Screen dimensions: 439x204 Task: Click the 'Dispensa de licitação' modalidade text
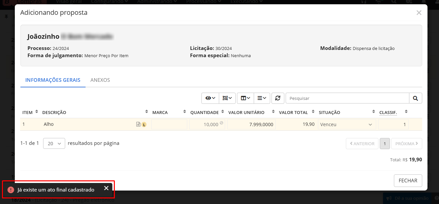(x=374, y=48)
